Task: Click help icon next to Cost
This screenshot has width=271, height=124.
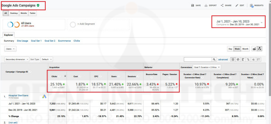Action: [x=80, y=76]
